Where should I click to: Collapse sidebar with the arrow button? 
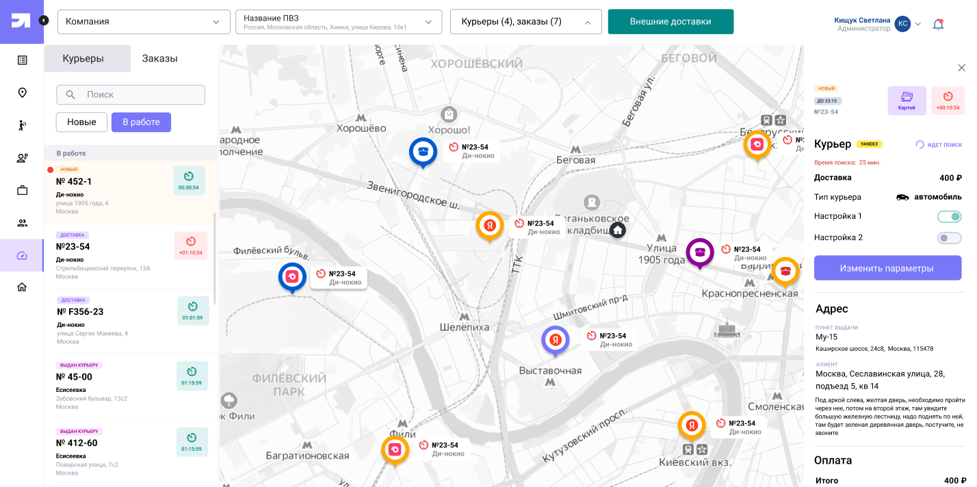click(x=44, y=21)
